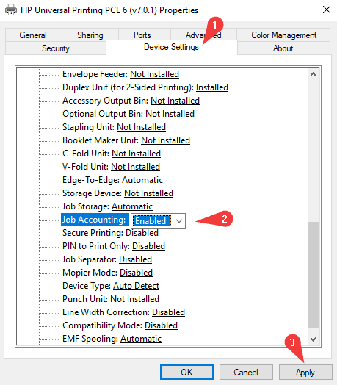Change Envelope Feeder Not Installed value
This screenshot has height=385, width=337.
(154, 74)
